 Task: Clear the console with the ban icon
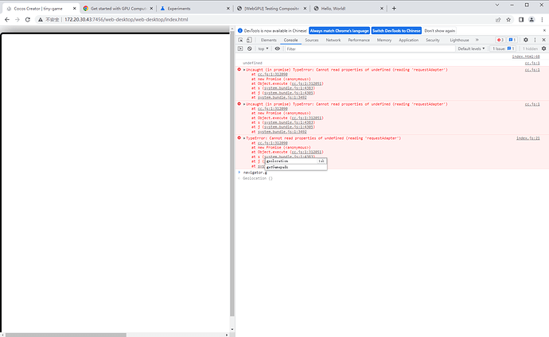[250, 48]
